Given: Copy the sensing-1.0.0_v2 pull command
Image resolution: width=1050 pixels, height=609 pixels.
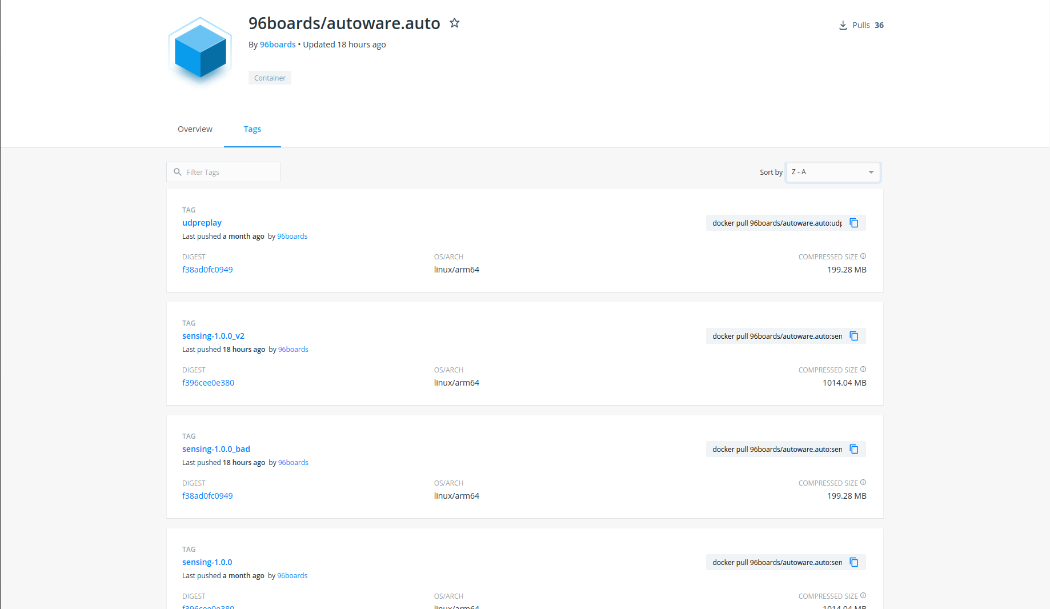Looking at the screenshot, I should (x=853, y=336).
